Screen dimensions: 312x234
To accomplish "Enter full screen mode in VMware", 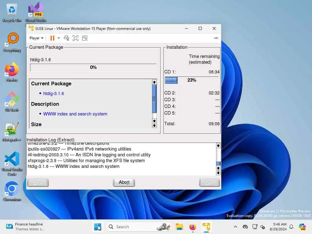I will click(76, 38).
